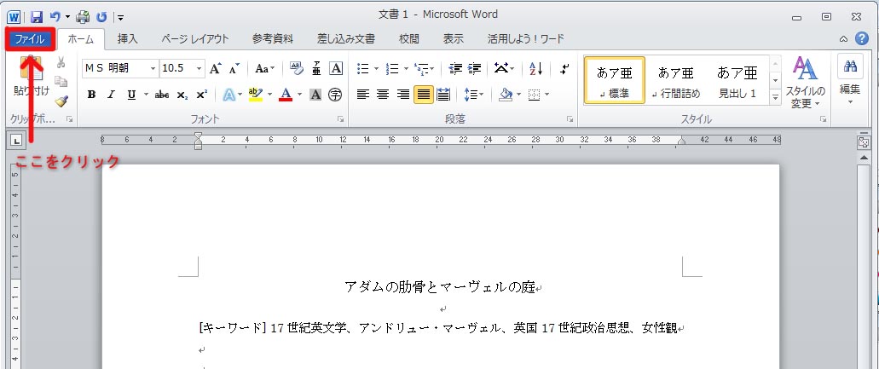Open the フォント dialog launcher
The height and width of the screenshot is (369, 879).
(339, 119)
